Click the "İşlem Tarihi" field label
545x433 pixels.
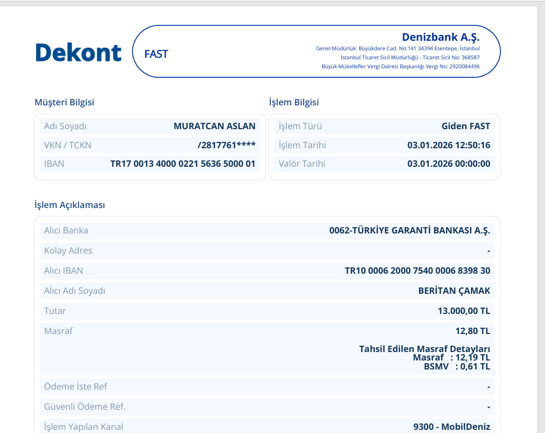[x=302, y=145]
